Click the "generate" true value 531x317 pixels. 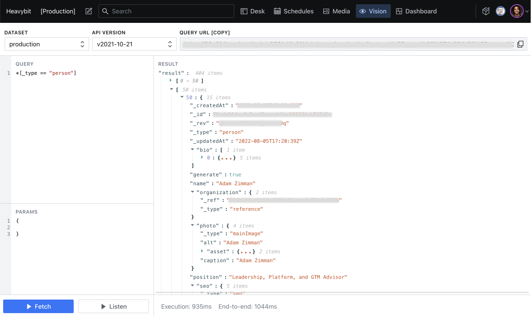coord(235,174)
